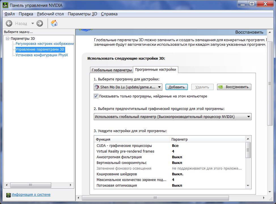Click the Восстановить button with NVIDIA icon
Screen dimensions: 276x204
coord(234,87)
